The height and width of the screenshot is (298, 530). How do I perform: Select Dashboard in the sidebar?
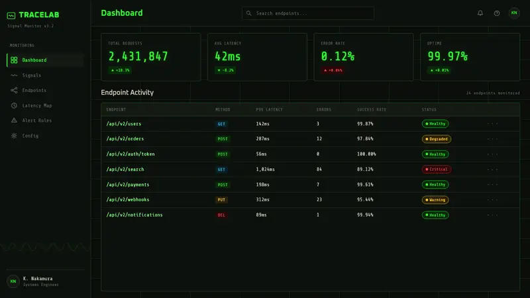point(45,60)
